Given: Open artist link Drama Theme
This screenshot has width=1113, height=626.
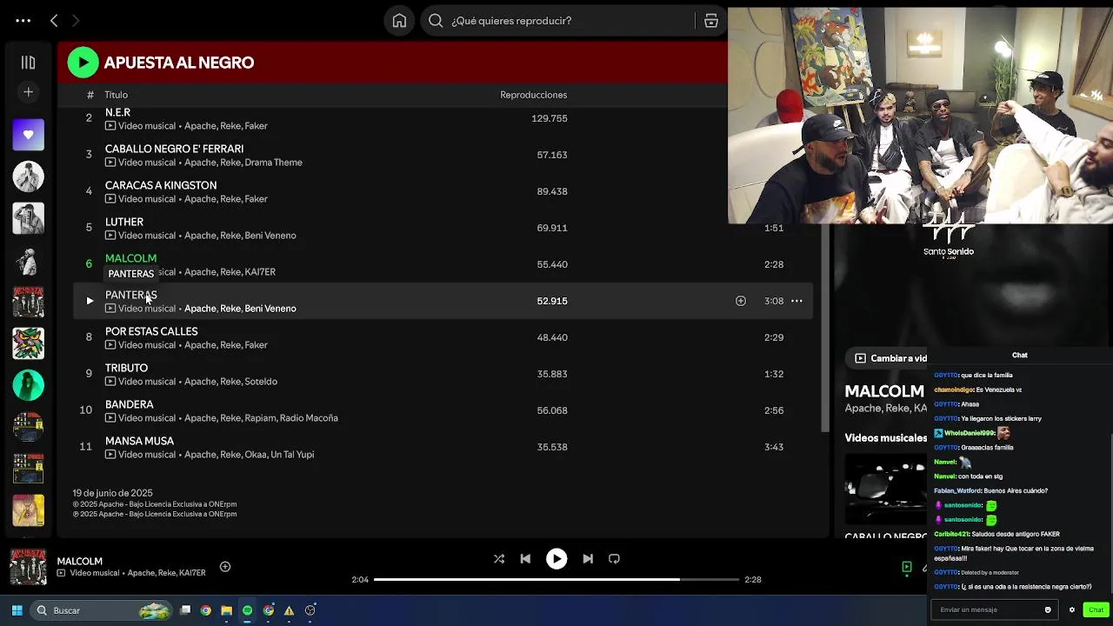Looking at the screenshot, I should tap(273, 163).
